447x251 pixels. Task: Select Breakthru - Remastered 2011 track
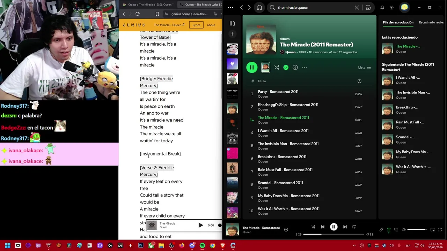coord(310,159)
